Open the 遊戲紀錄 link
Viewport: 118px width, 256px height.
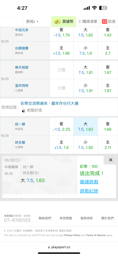pos(89,191)
